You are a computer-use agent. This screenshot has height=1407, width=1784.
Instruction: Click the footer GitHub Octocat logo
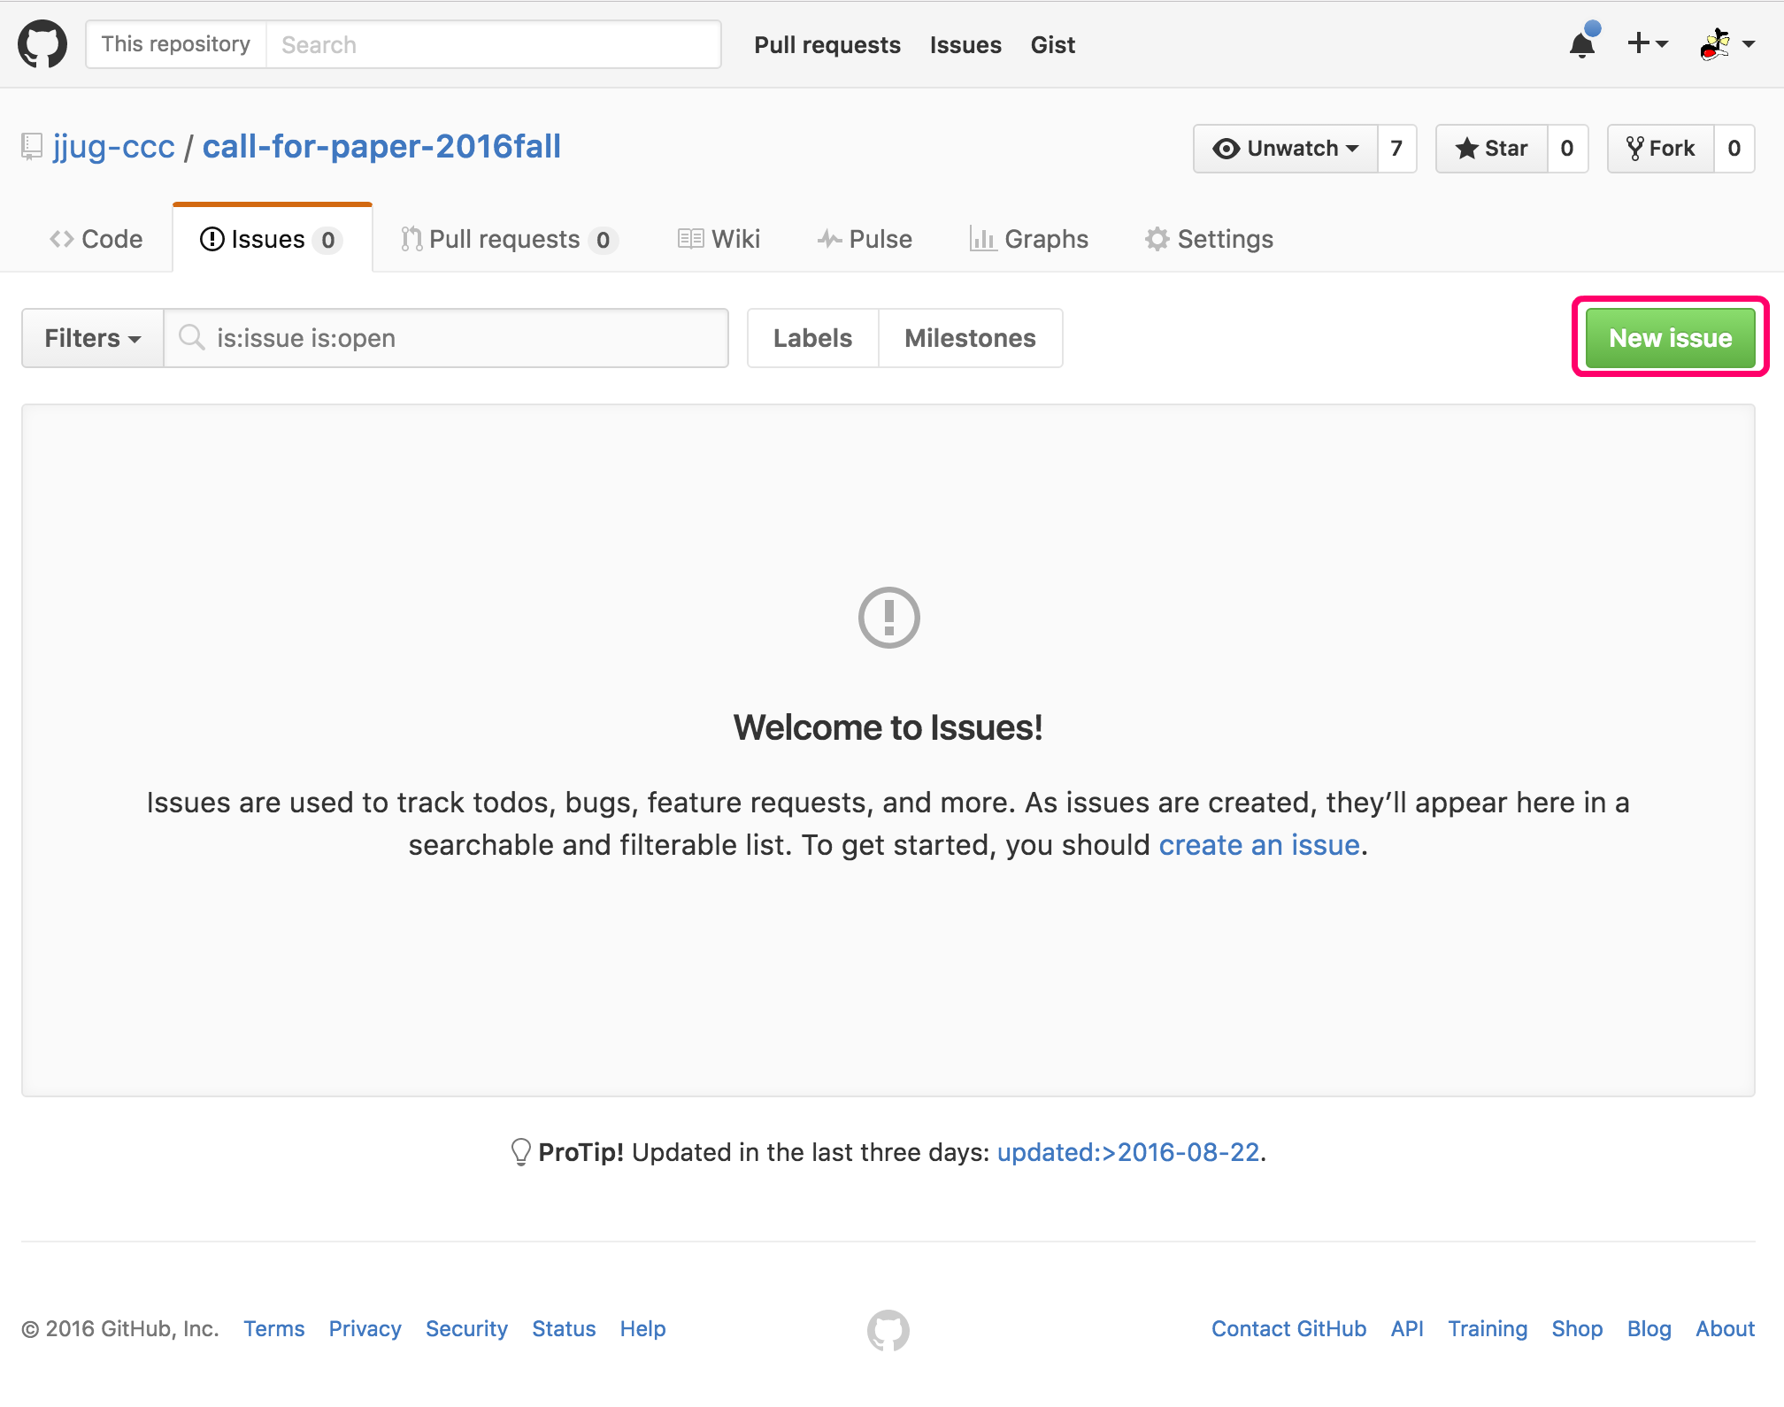888,1330
